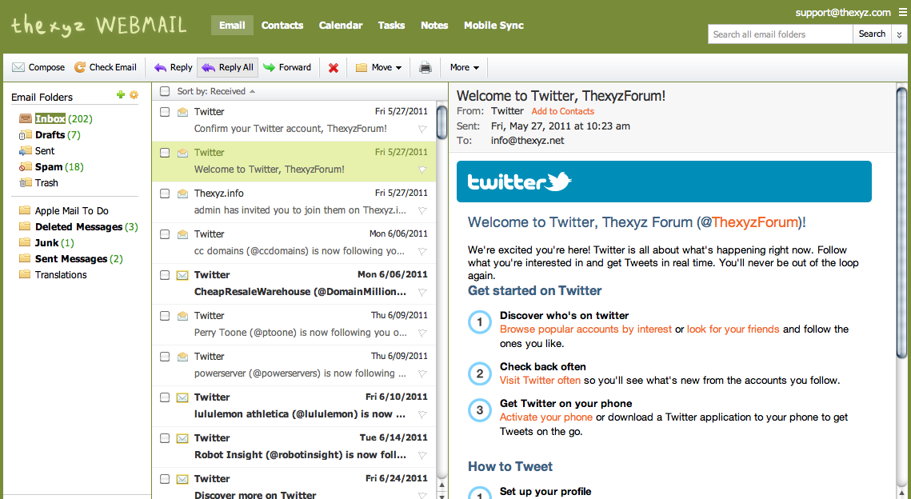Image resolution: width=911 pixels, height=499 pixels.
Task: Toggle the select-all emails checkbox
Action: pyautogui.click(x=165, y=91)
